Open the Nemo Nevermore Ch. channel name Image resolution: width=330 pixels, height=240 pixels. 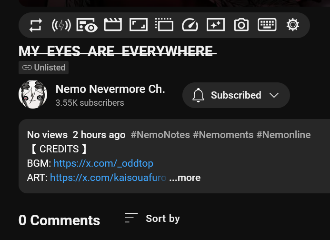(x=110, y=89)
